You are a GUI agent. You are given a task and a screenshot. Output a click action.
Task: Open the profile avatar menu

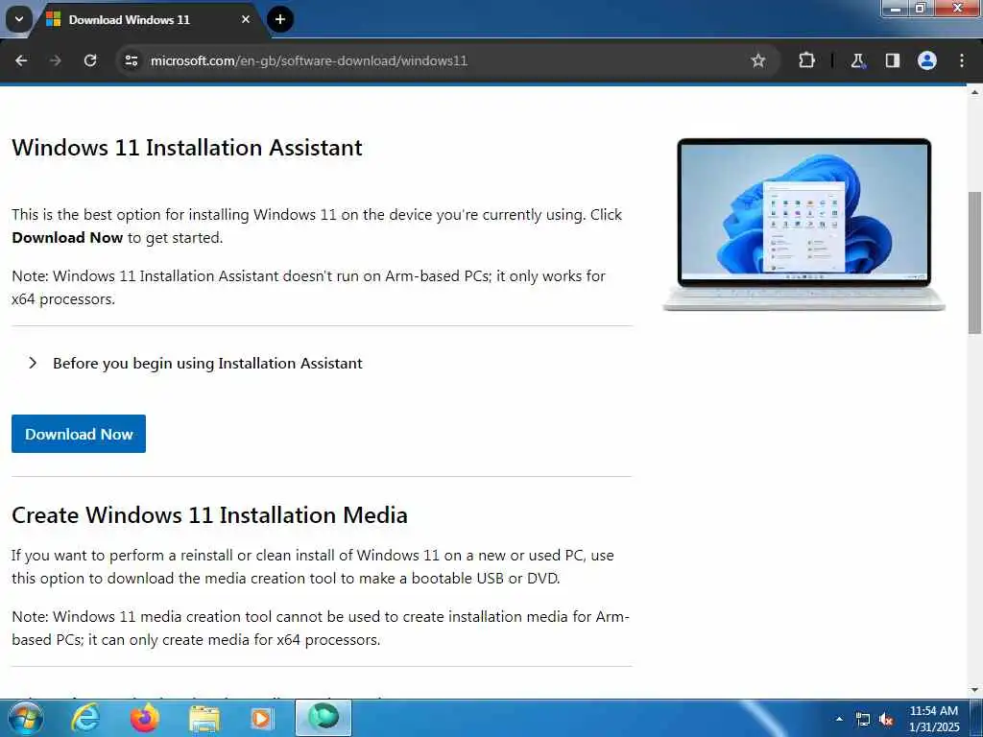pyautogui.click(x=926, y=60)
